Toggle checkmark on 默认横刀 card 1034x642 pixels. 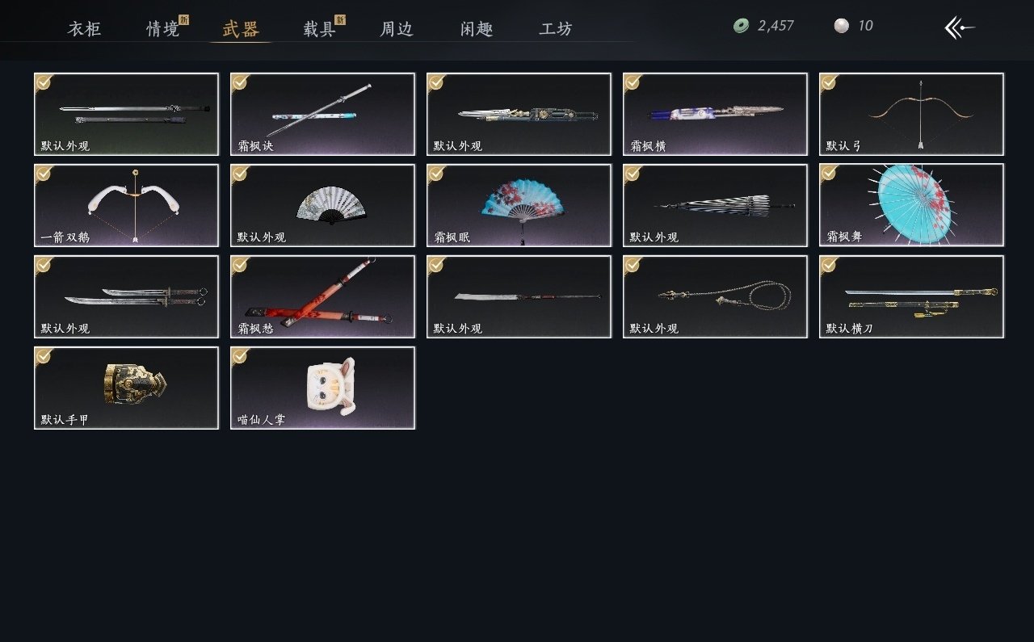click(x=829, y=264)
